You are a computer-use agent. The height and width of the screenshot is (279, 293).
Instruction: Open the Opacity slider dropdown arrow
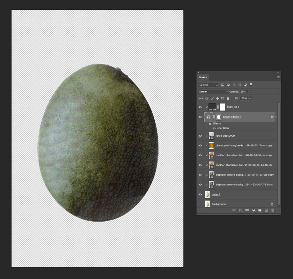click(x=250, y=92)
